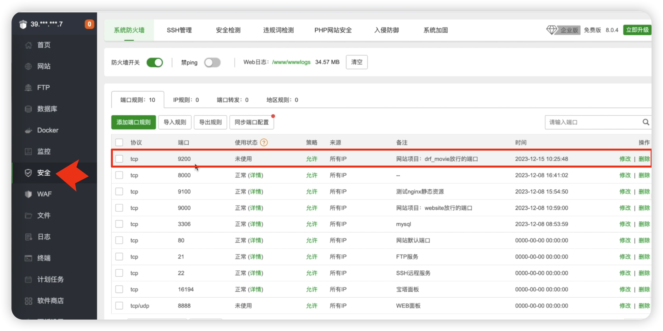Click the 导入规则 button
Screen dimensions: 663x331
175,122
